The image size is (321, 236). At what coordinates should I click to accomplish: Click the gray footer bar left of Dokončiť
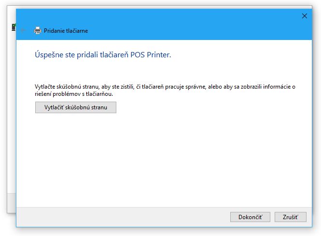point(123,217)
